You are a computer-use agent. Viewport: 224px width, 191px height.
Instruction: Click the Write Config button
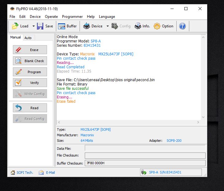(x=30, y=94)
